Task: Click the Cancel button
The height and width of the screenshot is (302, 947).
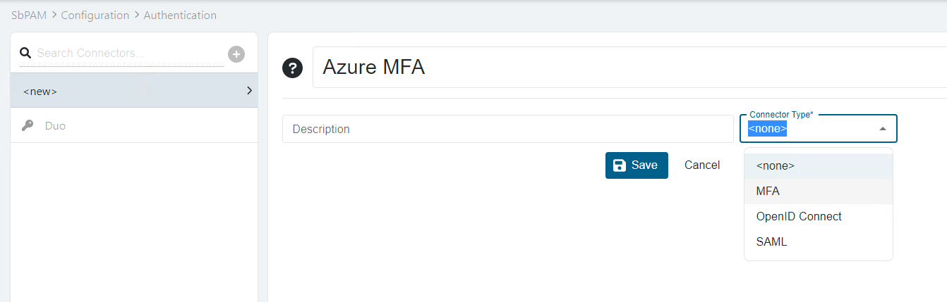Action: (702, 165)
